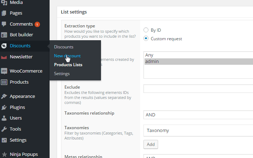Open Products Lists submenu item
The image size is (253, 158).
pyautogui.click(x=68, y=65)
